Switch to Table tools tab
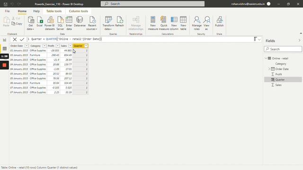 click(x=54, y=11)
